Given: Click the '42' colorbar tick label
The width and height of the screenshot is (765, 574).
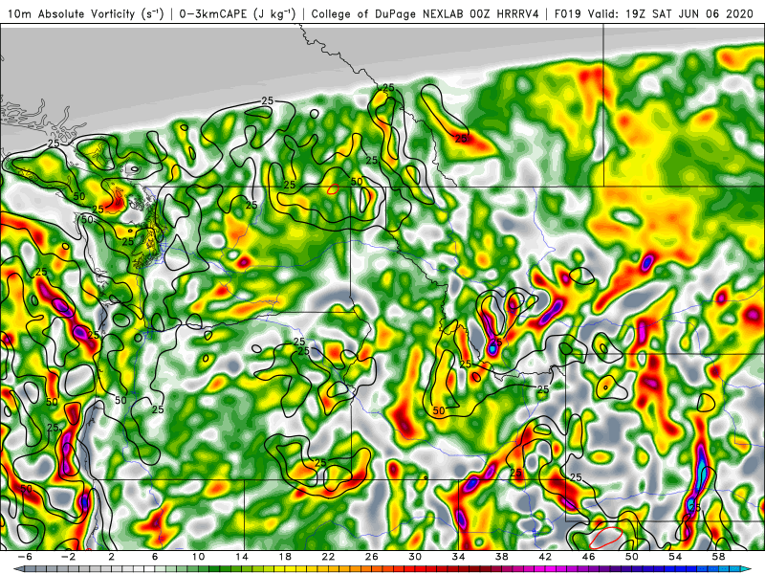Looking at the screenshot, I should pos(545,557).
